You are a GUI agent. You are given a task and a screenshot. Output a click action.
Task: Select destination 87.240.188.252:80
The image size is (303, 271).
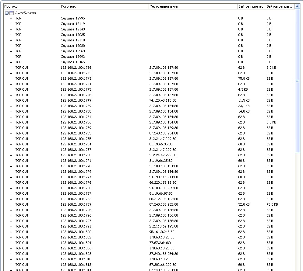pyautogui.click(x=164, y=204)
